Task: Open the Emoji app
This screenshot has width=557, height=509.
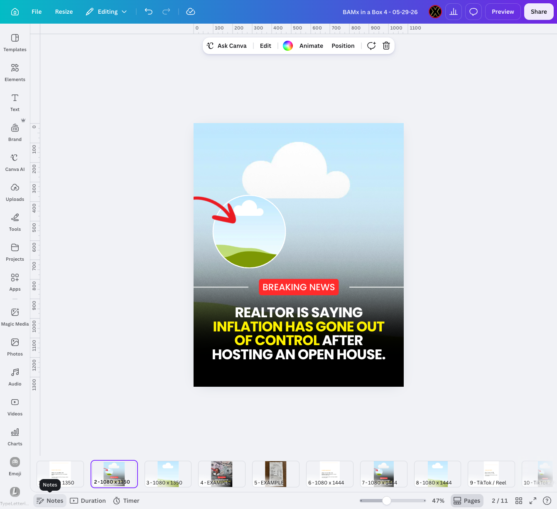Action: [x=15, y=467]
